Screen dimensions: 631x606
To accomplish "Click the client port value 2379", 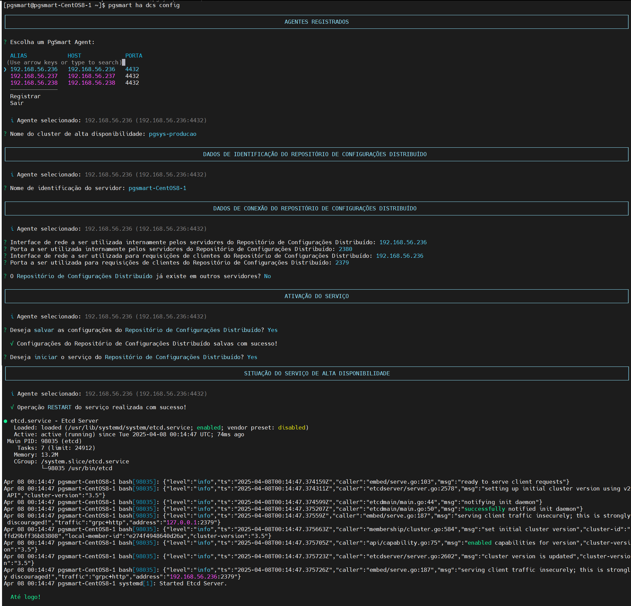I will [342, 263].
